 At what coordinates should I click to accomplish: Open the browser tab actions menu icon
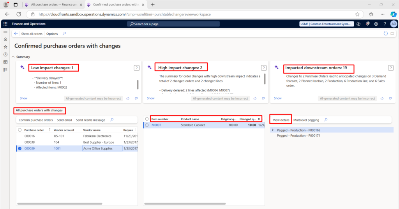pos(16,5)
